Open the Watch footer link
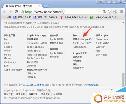126x104 pixels. [x=8, y=51]
